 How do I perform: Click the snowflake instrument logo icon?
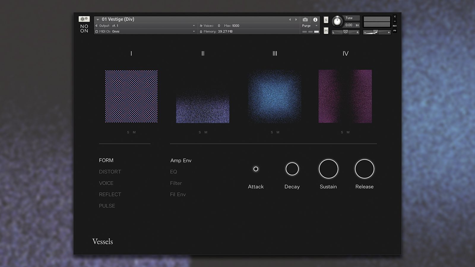coord(84,19)
